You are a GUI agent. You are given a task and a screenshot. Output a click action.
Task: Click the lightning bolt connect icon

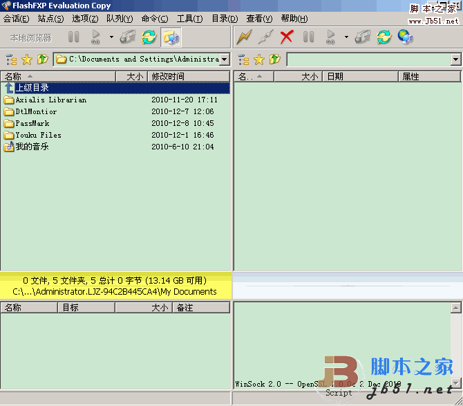coord(245,37)
